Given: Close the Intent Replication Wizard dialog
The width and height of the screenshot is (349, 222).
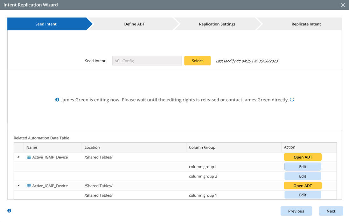Looking at the screenshot, I should 343,5.
